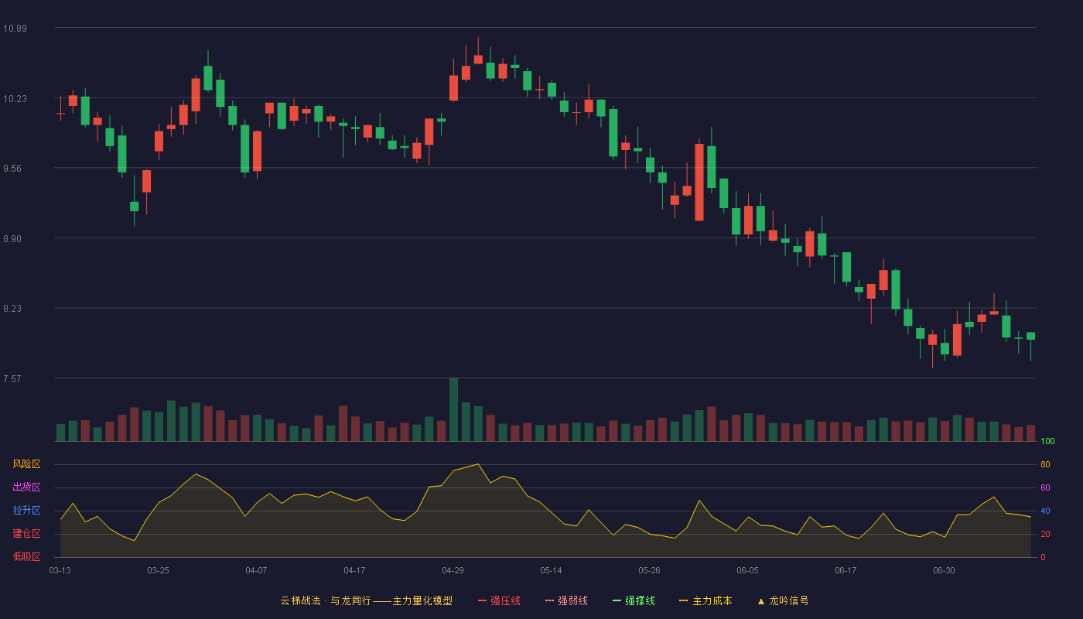This screenshot has height=619, width=1083.
Task: Select the 拉升区 zone label
Action: tap(26, 511)
